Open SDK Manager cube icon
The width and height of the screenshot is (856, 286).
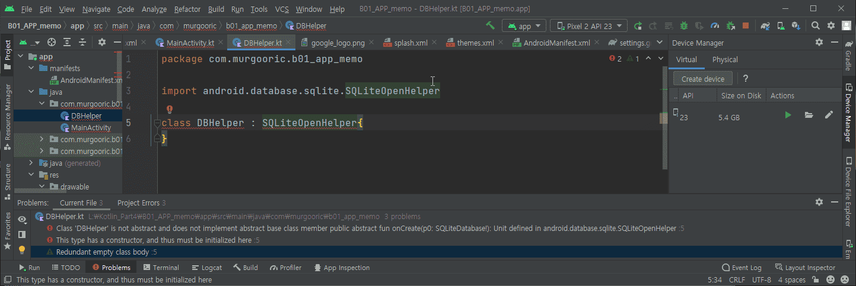[x=797, y=26]
